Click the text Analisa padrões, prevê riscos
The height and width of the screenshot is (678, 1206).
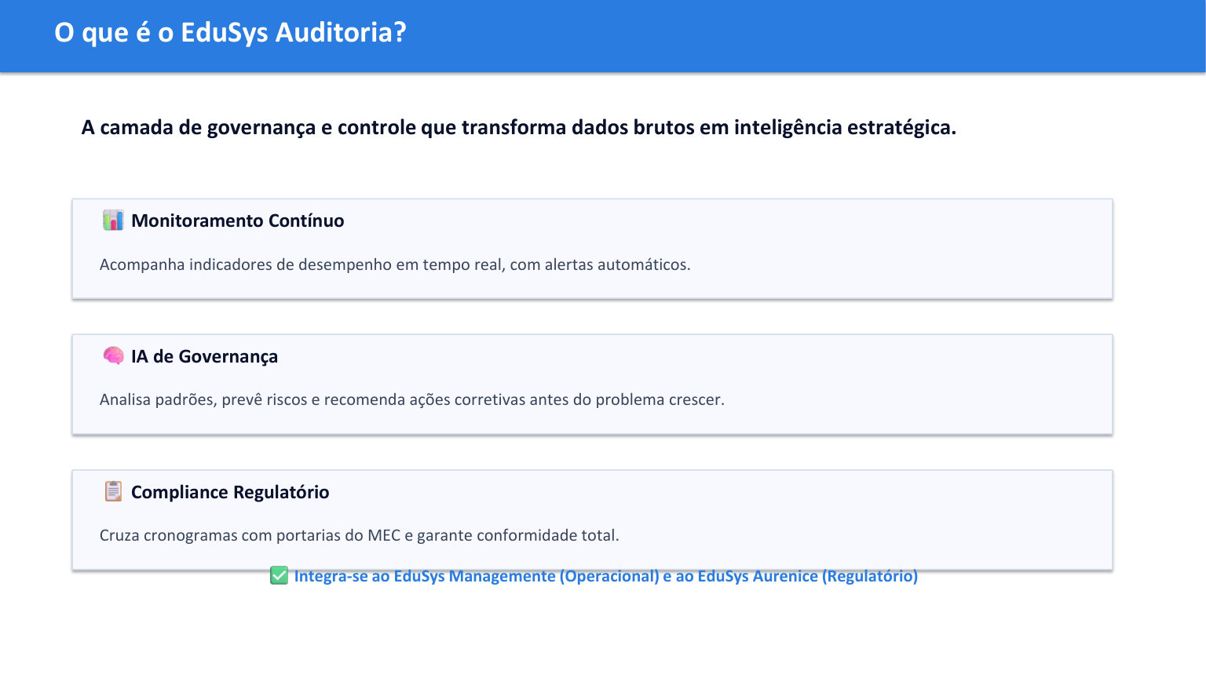pyautogui.click(x=411, y=399)
